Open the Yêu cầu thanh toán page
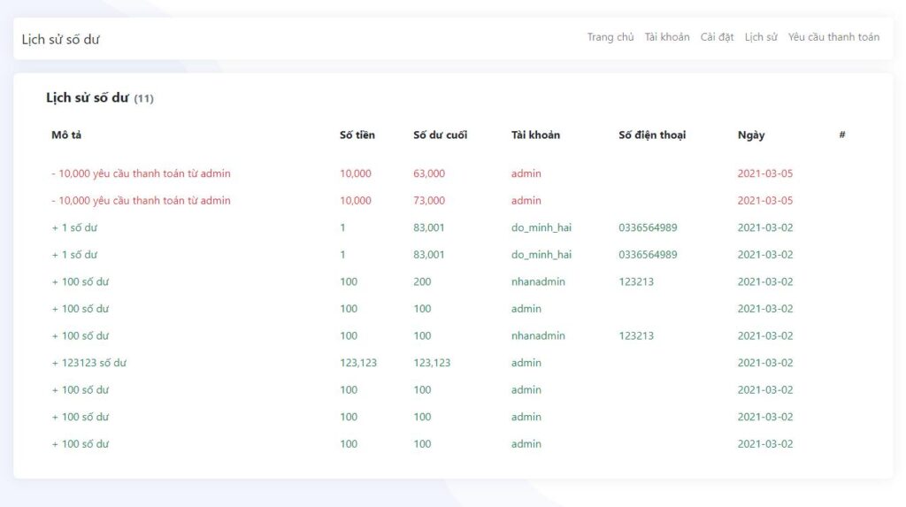Screen dimensions: 906x507 833,37
